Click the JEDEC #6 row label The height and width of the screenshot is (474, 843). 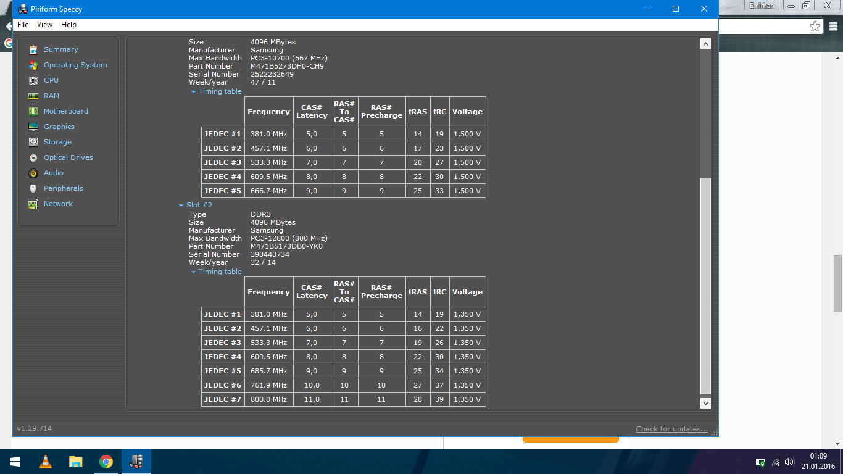pos(223,385)
